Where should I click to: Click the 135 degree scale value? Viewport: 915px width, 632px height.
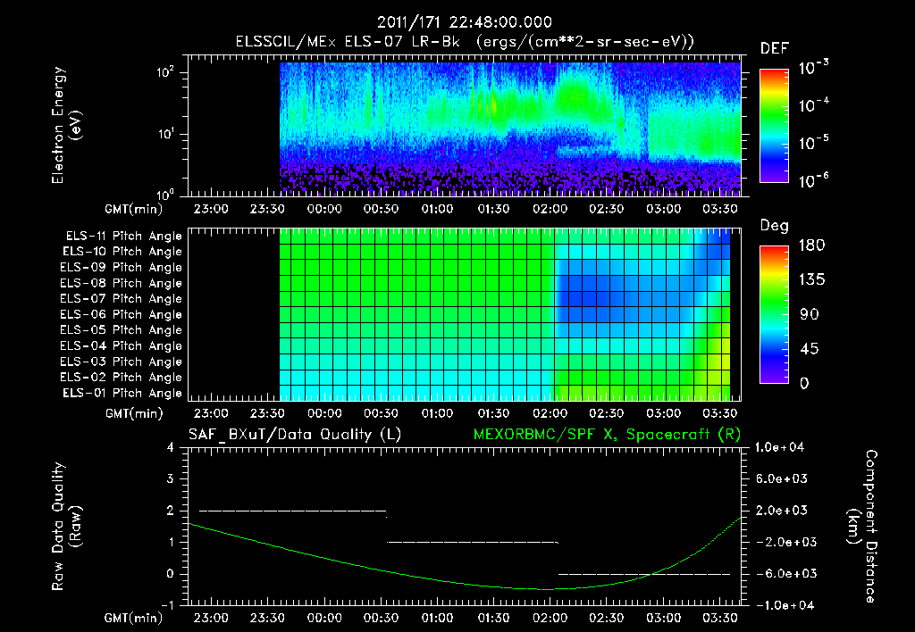(x=811, y=280)
